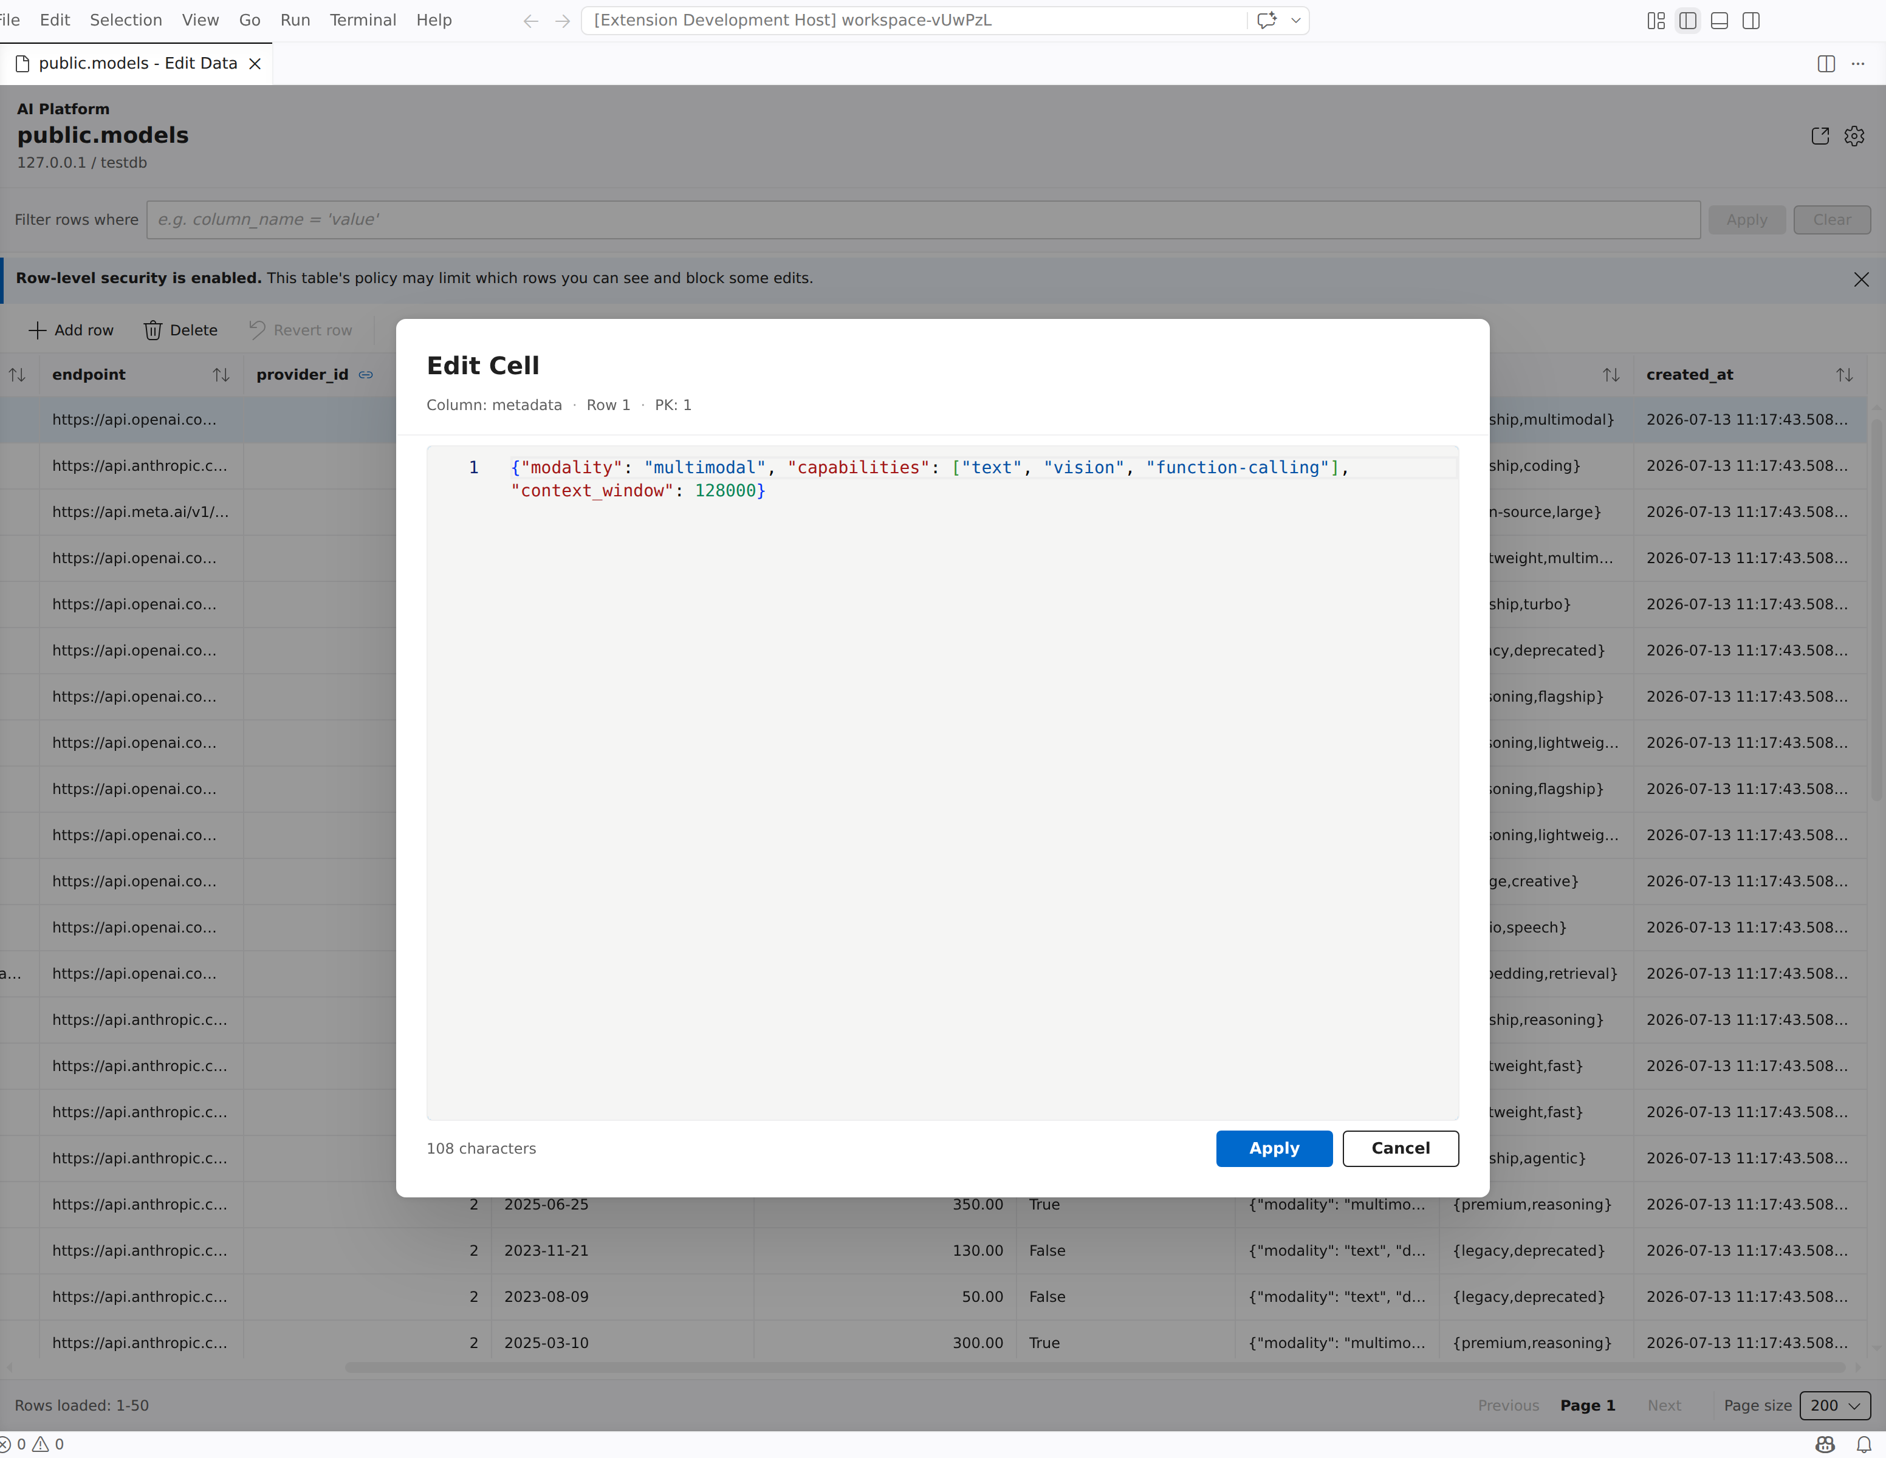
Task: Customize layout icon in title bar
Action: tap(1656, 20)
